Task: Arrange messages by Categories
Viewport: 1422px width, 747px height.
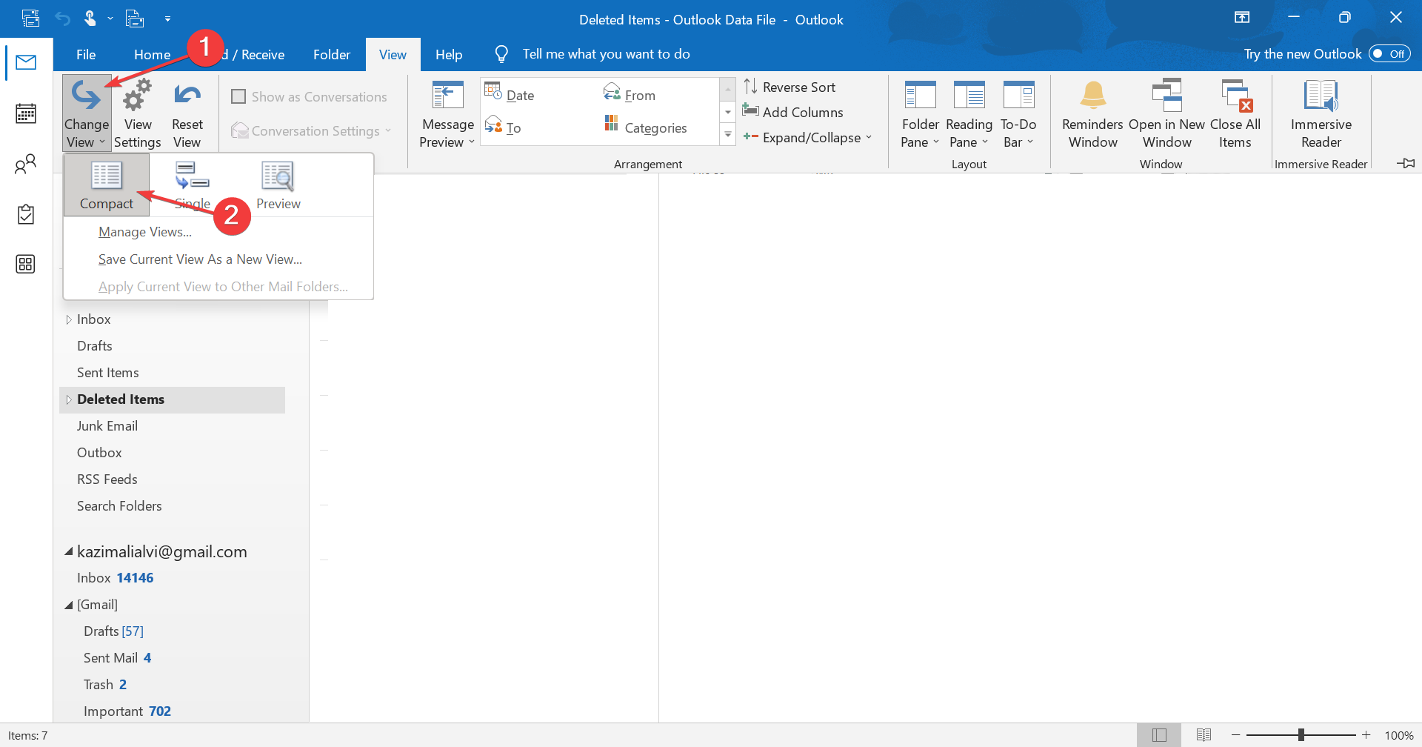Action: (x=646, y=127)
